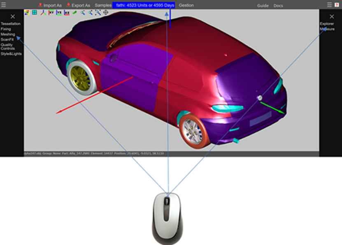
Task: Switch to the XZ plane view
Action: 67,12
